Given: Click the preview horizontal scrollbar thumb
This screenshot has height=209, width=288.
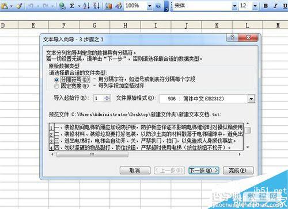Looking at the screenshot, I should pos(92,154).
